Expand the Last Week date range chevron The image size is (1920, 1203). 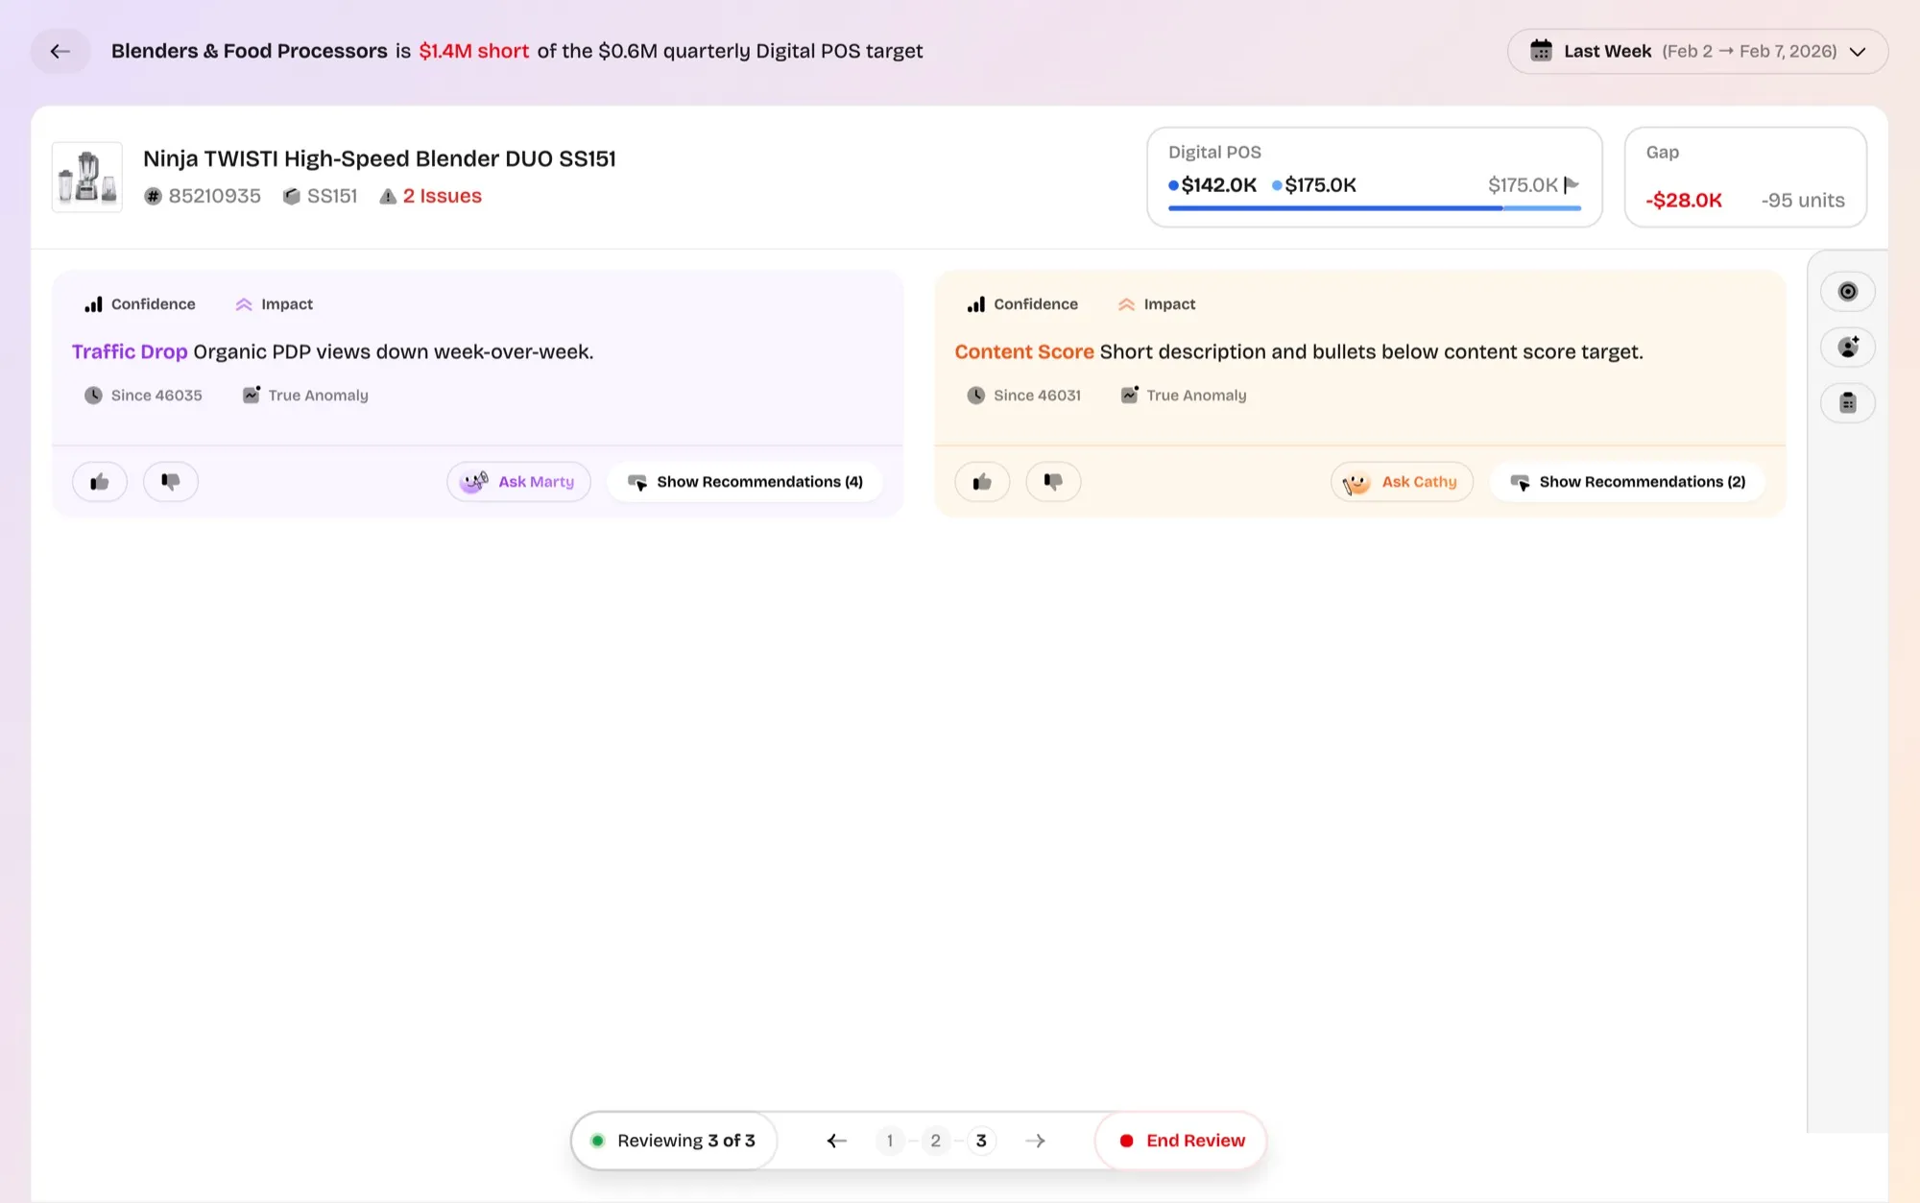pos(1858,52)
